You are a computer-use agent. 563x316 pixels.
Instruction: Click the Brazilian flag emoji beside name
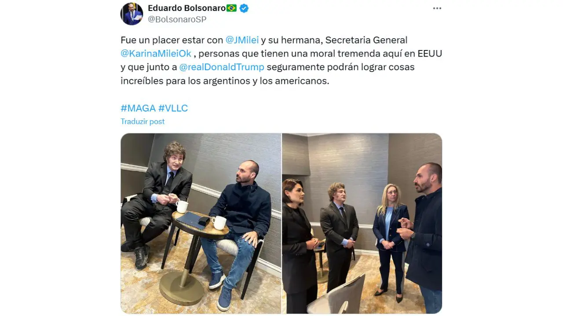point(232,8)
